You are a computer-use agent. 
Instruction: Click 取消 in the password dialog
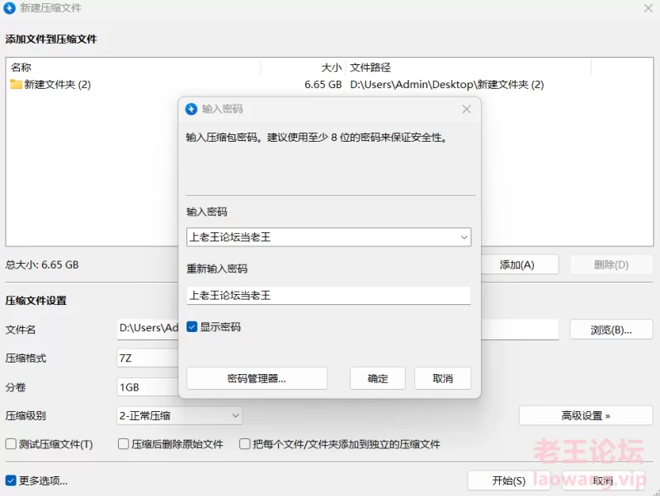point(443,378)
